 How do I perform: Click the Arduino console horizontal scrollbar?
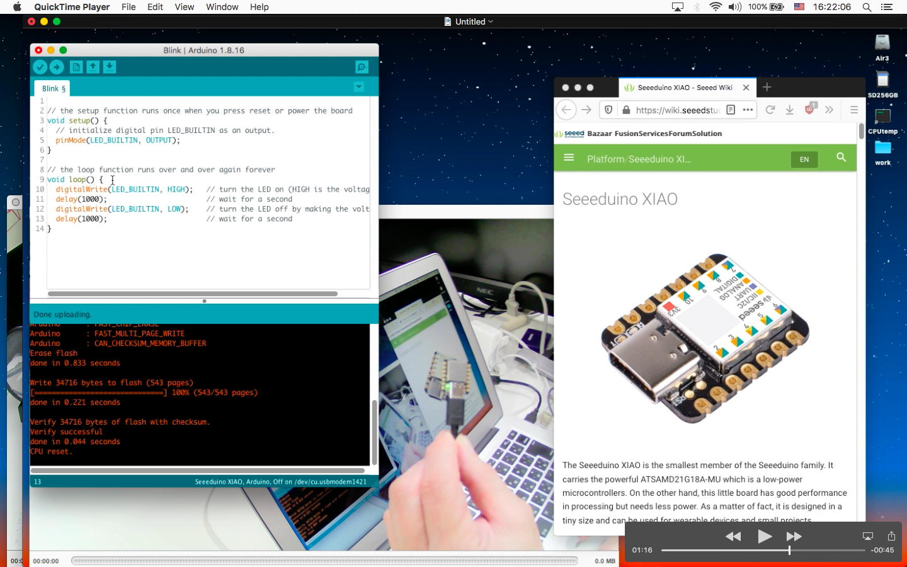[197, 471]
